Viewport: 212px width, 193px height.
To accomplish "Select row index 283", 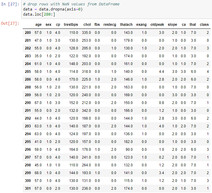I will click(x=28, y=56).
